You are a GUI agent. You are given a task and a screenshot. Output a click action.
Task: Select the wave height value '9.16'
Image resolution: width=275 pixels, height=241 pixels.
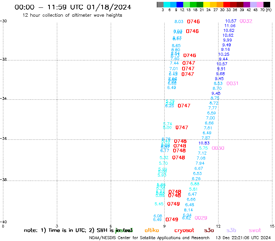(x=226, y=50)
